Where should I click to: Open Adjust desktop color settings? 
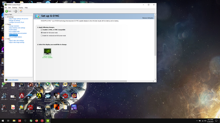[x=17, y=28]
